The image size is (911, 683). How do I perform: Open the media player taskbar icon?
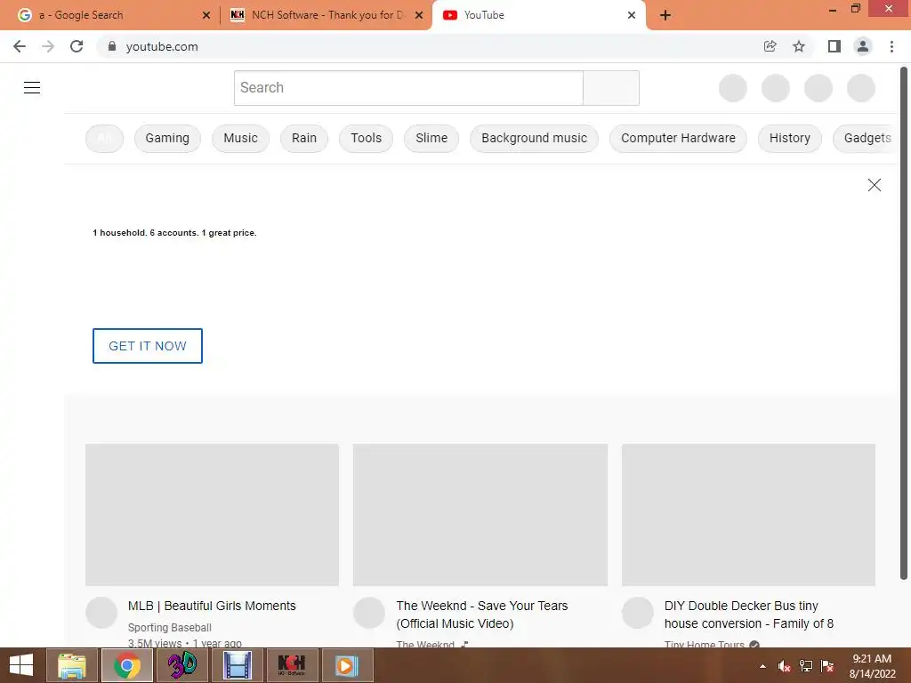tap(347, 665)
